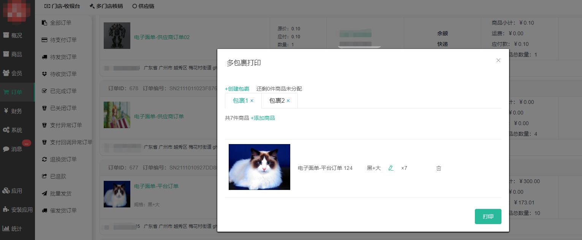Image resolution: width=582 pixels, height=240 pixels.
Task: Remove 包裹2 using its tab × icon
Action: 288,101
